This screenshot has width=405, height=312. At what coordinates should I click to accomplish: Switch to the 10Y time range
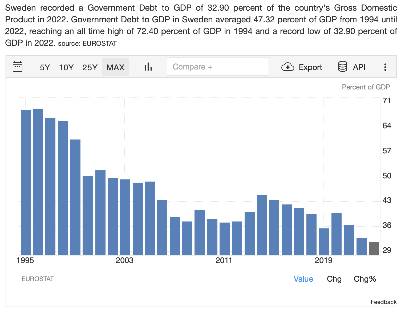click(66, 67)
